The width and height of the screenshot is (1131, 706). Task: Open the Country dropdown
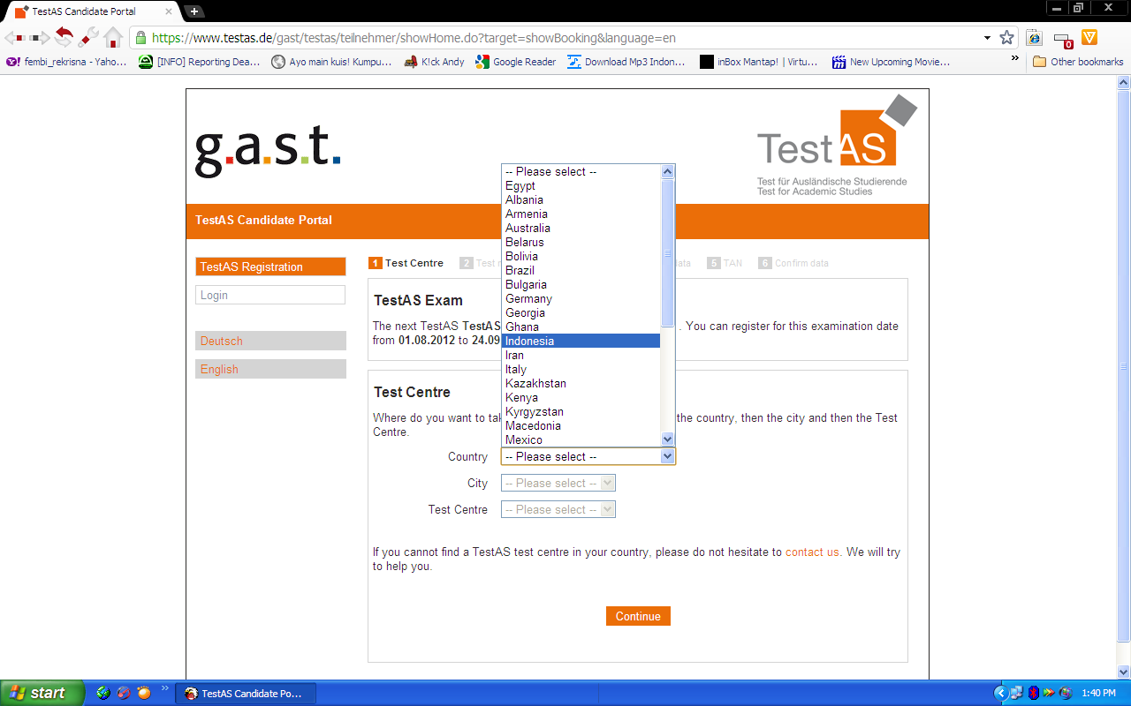click(588, 456)
